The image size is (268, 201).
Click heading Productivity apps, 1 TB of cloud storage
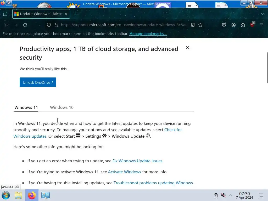click(x=99, y=53)
